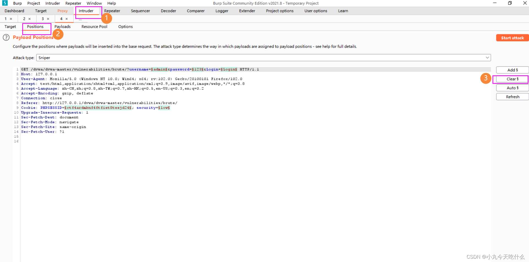
Task: Click the Upgrade-Insecure-Requests line
Action: tap(55, 113)
